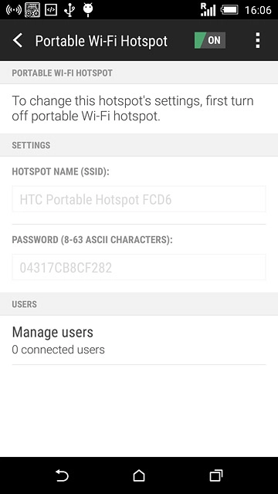Tap the back arrow in header
The image size is (278, 494).
tap(18, 41)
